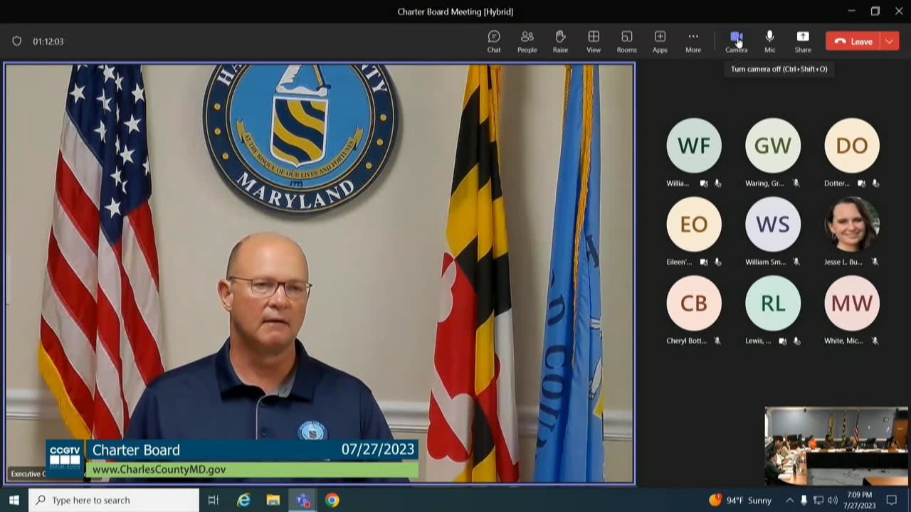911x512 pixels.
Task: Click the meeting timer 01:12:03
Action: pos(48,41)
